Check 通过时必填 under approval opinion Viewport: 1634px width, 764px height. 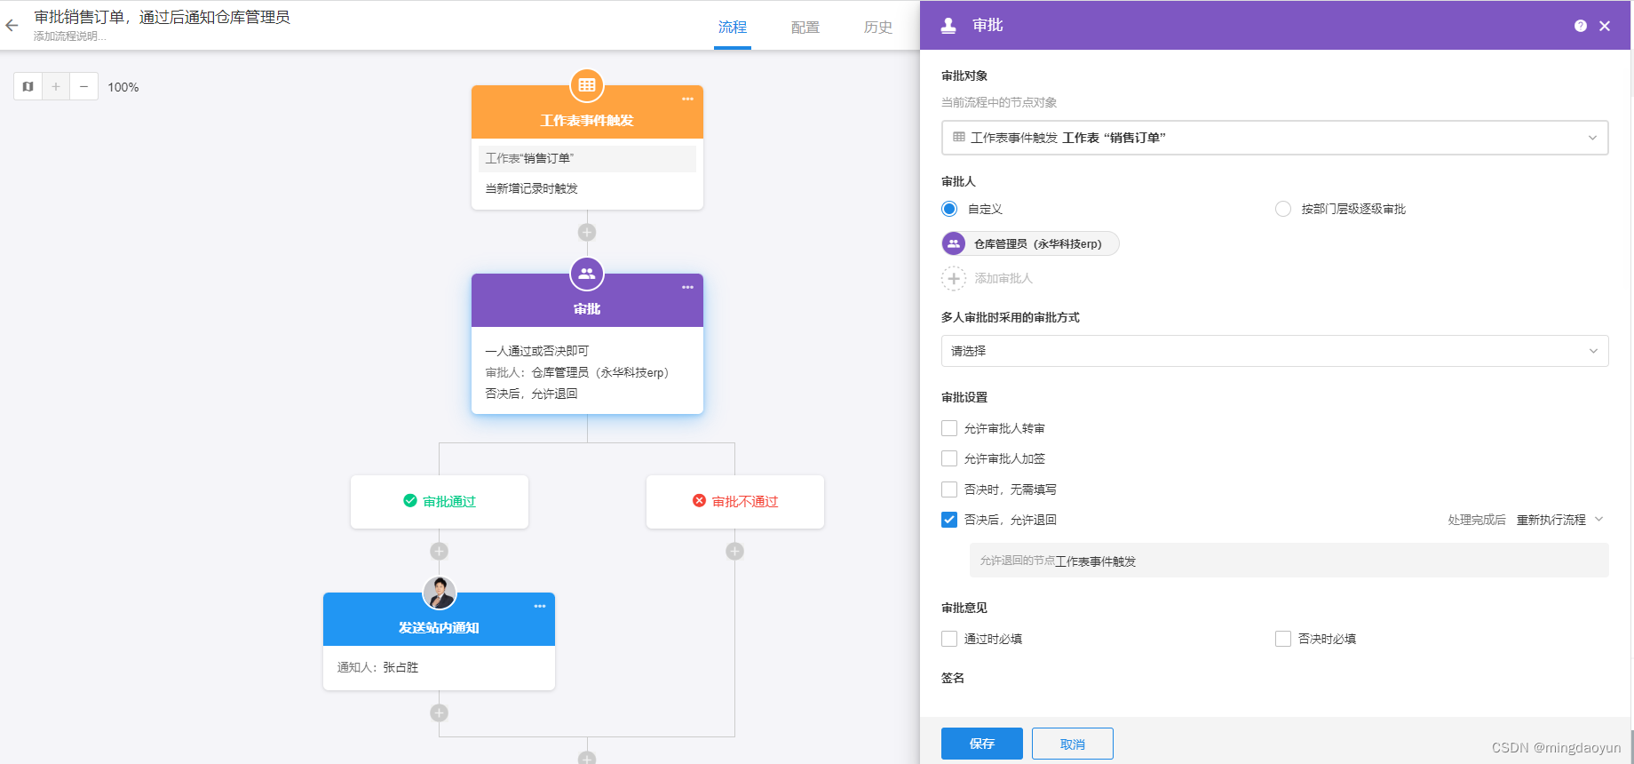949,639
